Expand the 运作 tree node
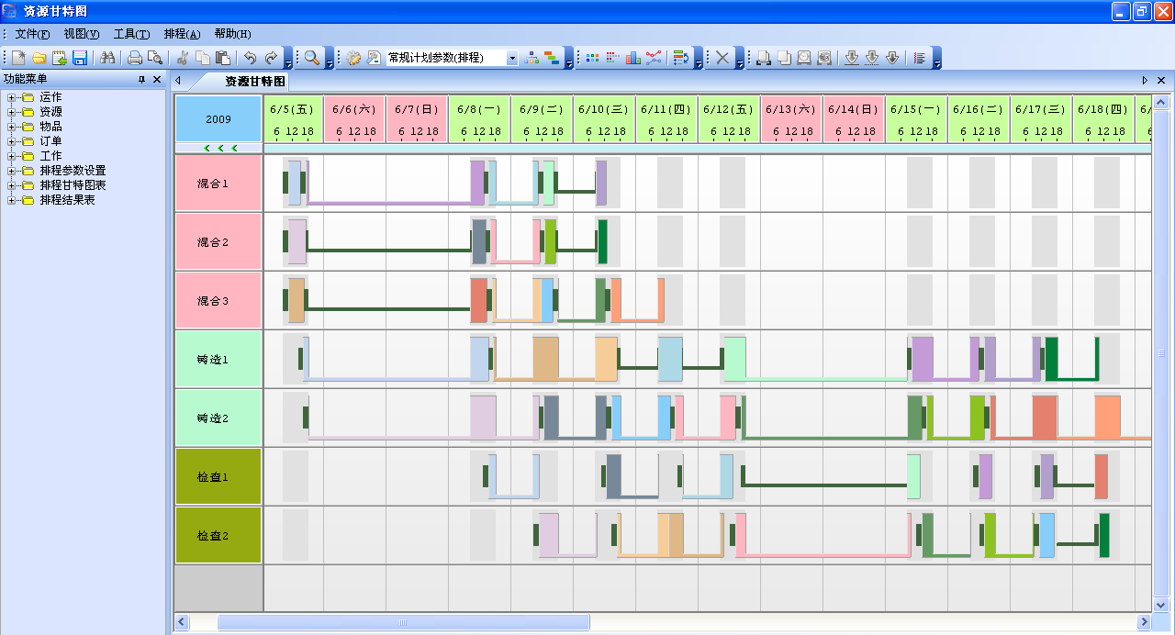The width and height of the screenshot is (1175, 635). tap(12, 97)
